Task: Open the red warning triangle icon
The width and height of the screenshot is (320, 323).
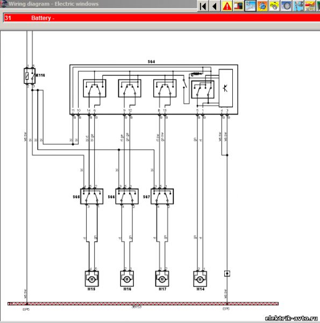Action: 227,6
